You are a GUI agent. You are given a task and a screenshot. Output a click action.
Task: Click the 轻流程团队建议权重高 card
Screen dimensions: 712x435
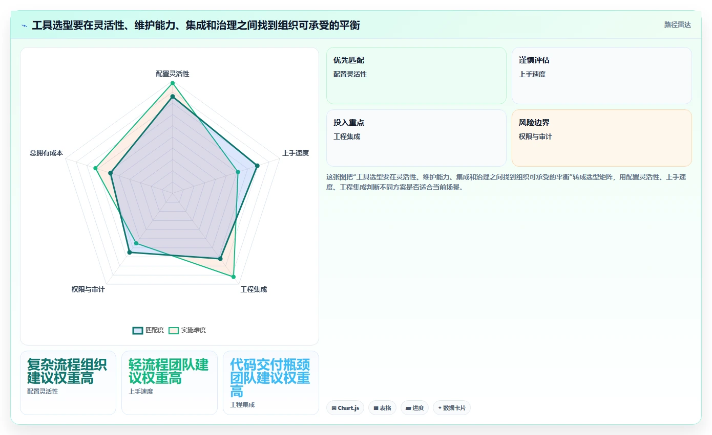tap(170, 383)
